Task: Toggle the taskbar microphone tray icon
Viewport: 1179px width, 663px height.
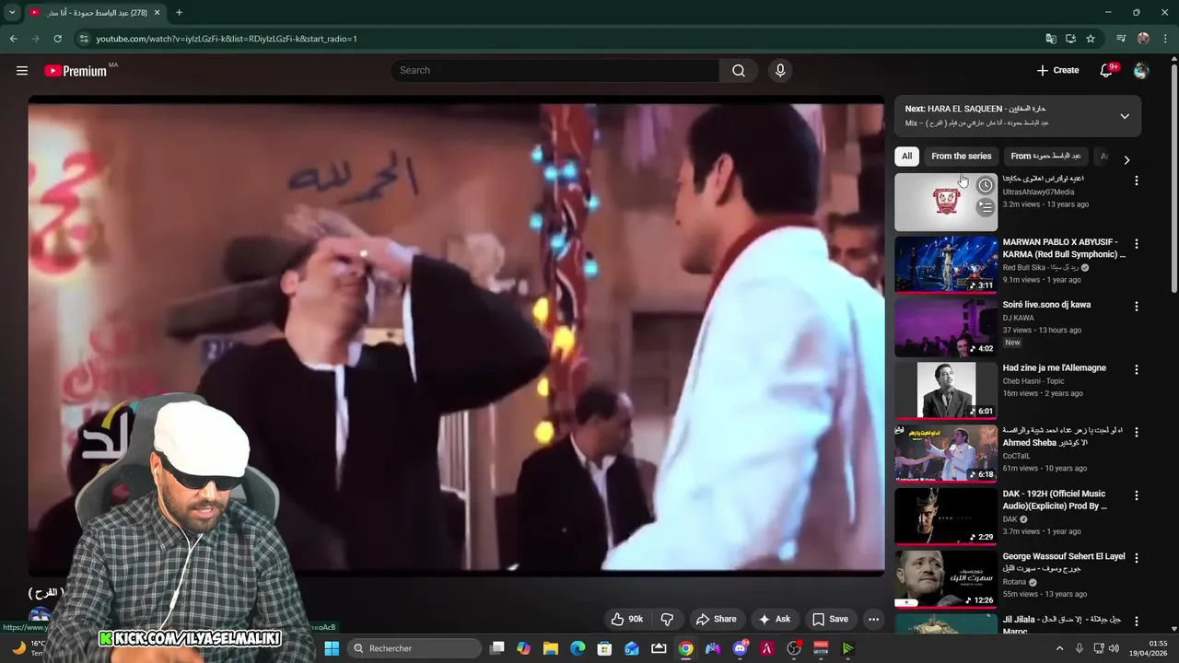Action: point(1080,648)
